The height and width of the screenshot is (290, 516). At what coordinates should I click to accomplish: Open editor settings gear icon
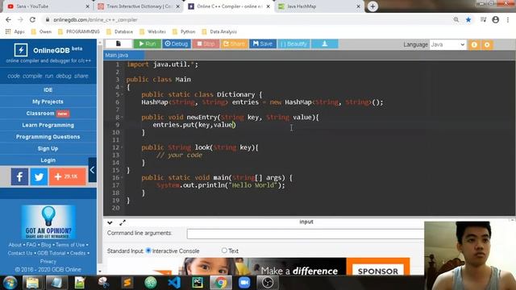point(487,45)
